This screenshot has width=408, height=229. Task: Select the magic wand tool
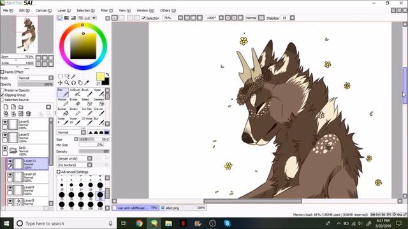tap(74, 76)
